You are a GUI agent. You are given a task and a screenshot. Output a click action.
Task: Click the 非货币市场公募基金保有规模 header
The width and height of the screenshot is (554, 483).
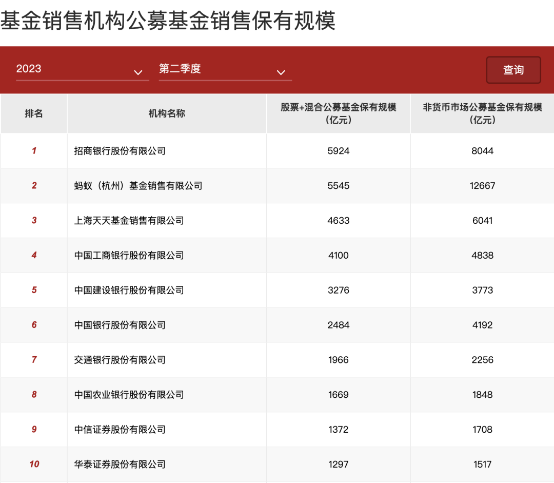click(482, 113)
